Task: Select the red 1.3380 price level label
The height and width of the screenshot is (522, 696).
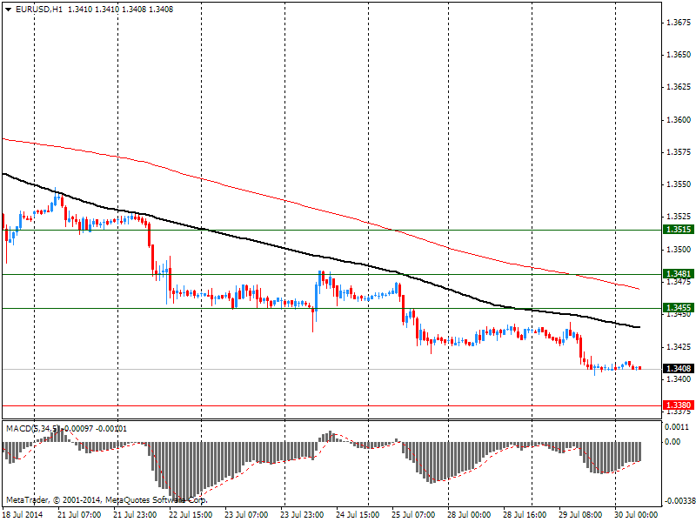Action: click(679, 405)
